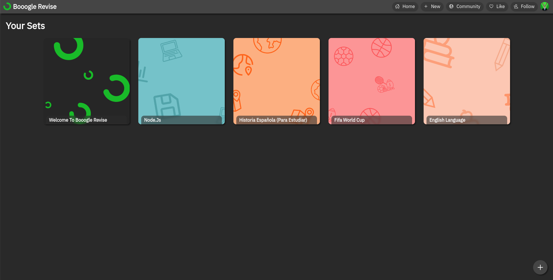Click the Your Sets heading

(x=25, y=26)
